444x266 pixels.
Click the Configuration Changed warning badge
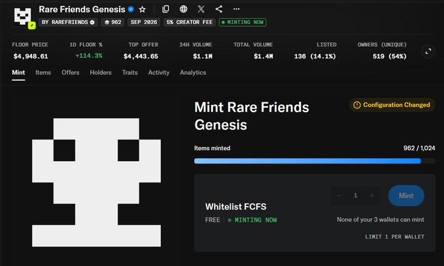(392, 105)
